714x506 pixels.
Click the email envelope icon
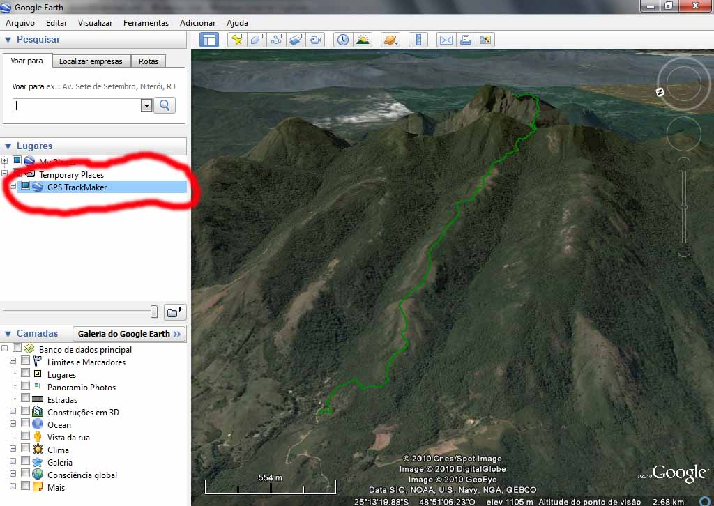point(446,40)
